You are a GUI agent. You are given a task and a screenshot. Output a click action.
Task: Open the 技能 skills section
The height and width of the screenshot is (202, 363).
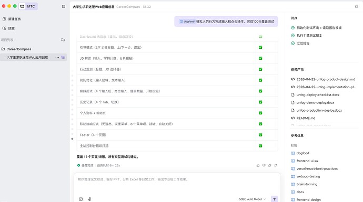[x=8, y=28]
